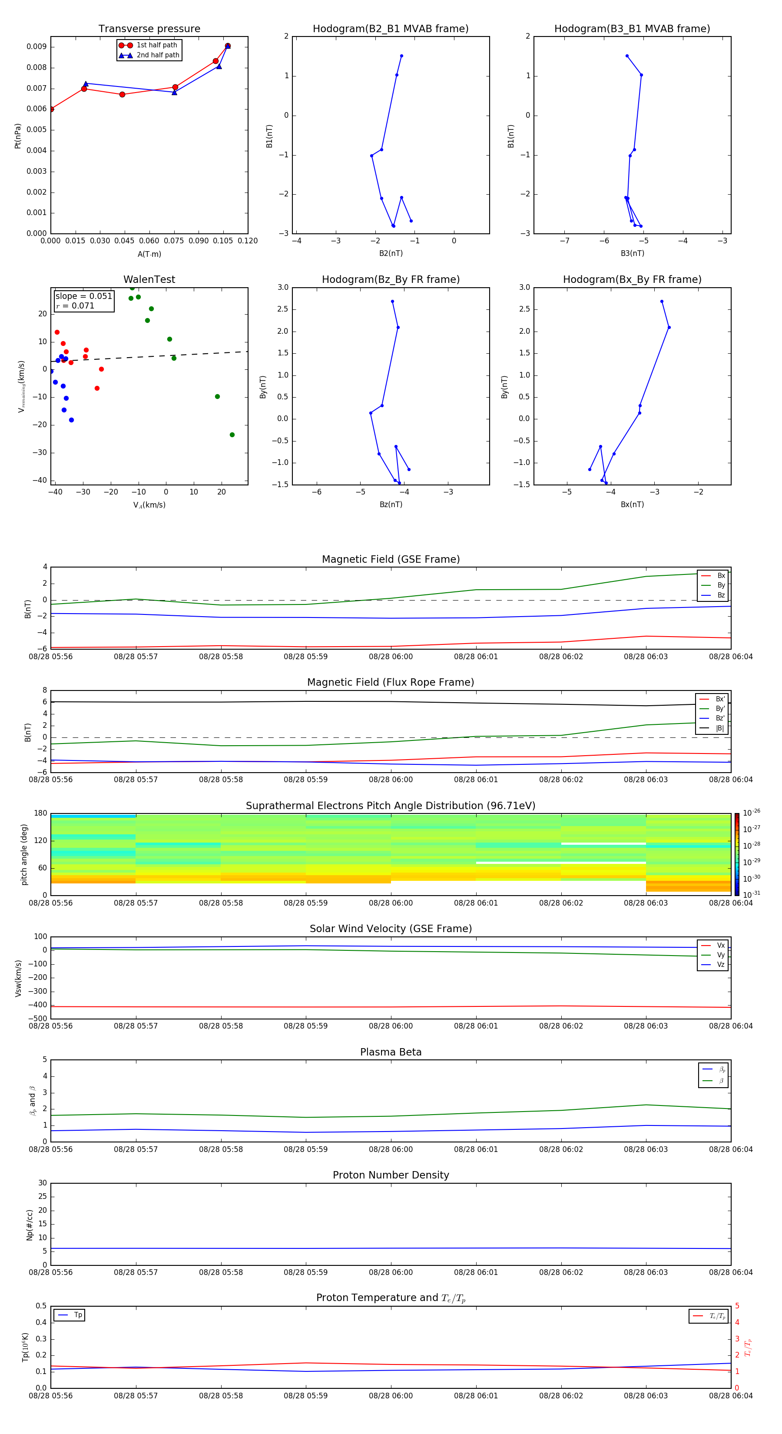
Task: Click 'Suprathermal Electrons Pitch Angle Distribution' title
Action: coord(391,806)
